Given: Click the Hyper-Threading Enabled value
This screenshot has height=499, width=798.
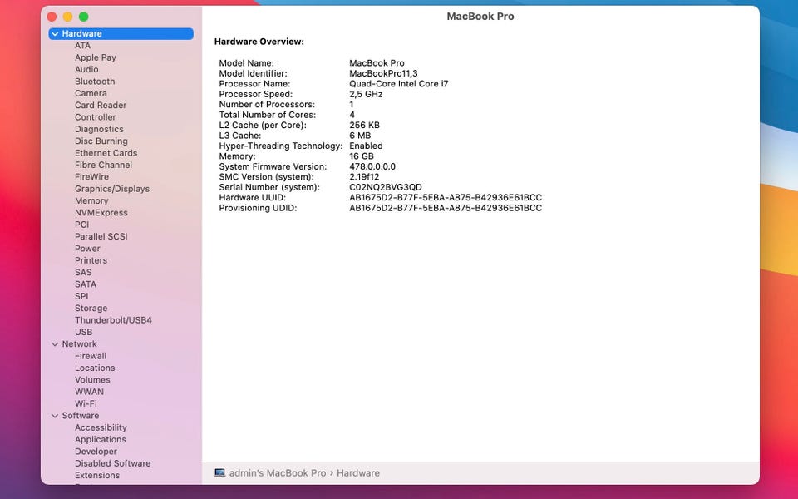Looking at the screenshot, I should click(x=366, y=146).
